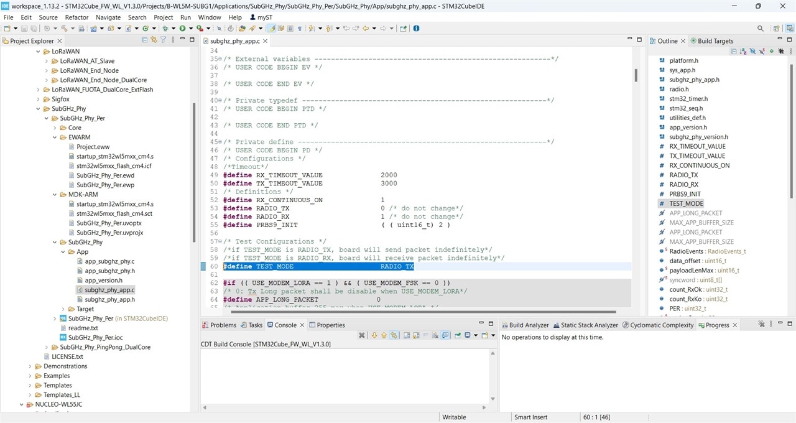The height and width of the screenshot is (423, 796).
Task: Switch to the Problems tab
Action: coord(223,325)
